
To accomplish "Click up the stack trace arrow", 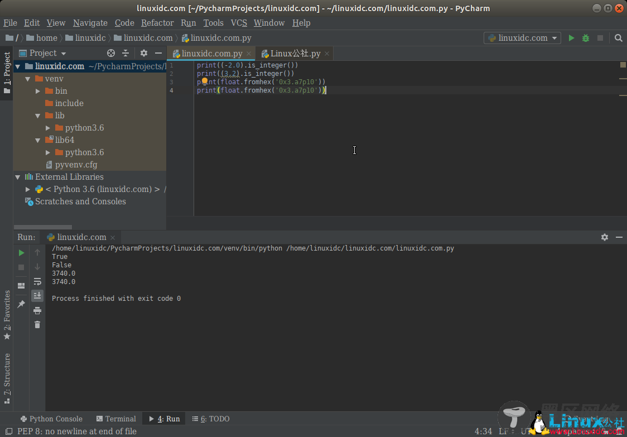I will 37,252.
